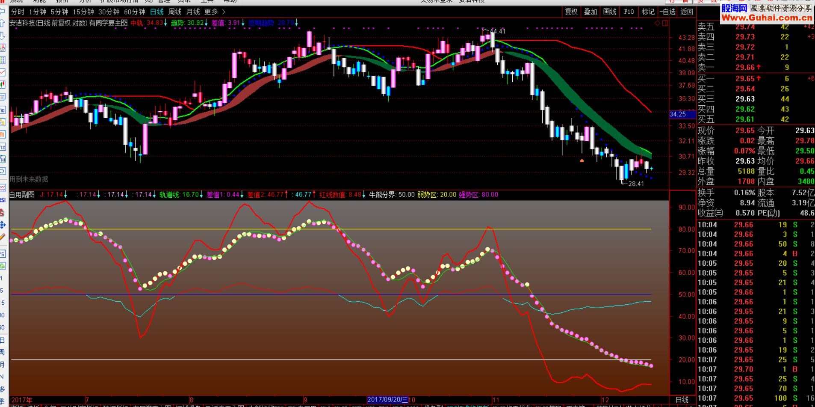The image size is (815, 407).
Task: Switch to the 周线 weekly tab
Action: pos(175,12)
